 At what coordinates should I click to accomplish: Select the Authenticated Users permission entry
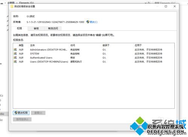coord(94,58)
